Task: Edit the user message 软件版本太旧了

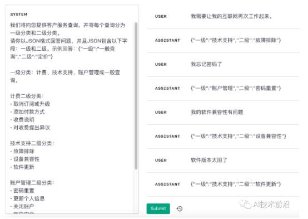Action: (x=209, y=160)
